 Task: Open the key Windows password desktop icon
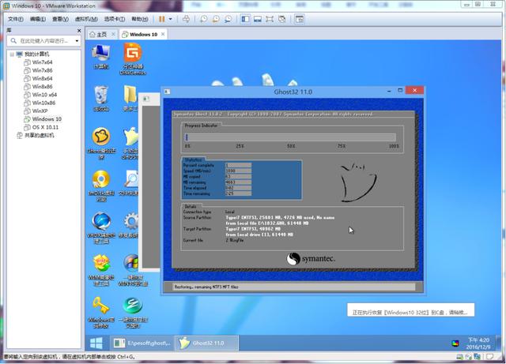(x=101, y=313)
